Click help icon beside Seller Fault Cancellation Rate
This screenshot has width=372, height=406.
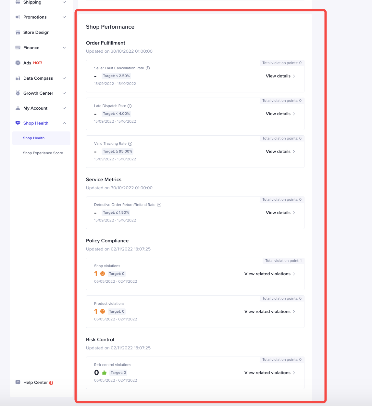click(x=148, y=68)
